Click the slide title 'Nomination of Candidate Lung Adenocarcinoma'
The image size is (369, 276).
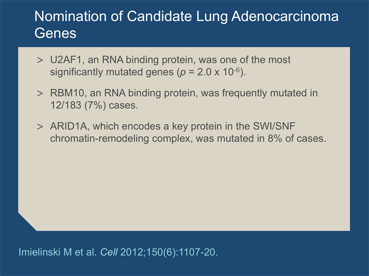(186, 17)
